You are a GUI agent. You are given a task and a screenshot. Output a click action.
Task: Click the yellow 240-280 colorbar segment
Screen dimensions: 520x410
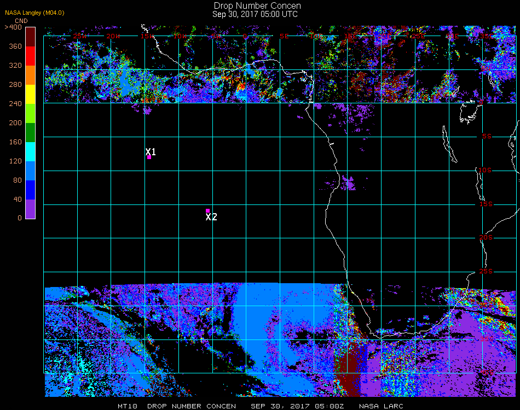click(30, 95)
